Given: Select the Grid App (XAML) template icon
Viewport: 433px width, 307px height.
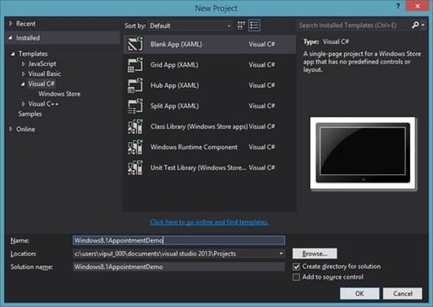Looking at the screenshot, I should point(135,64).
